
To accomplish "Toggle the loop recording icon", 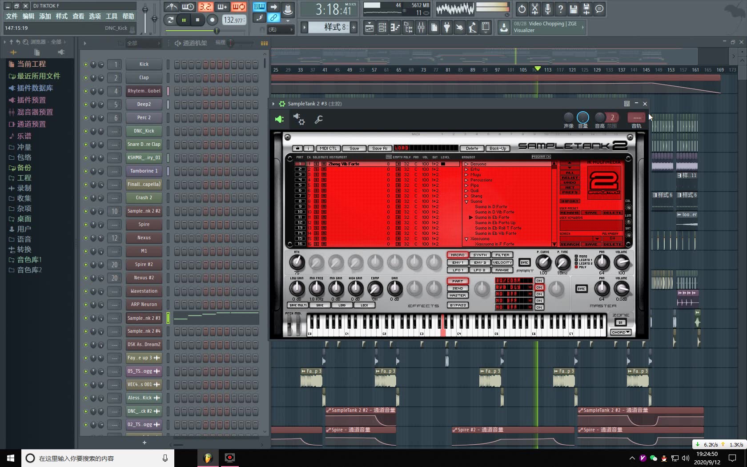I will (x=239, y=7).
